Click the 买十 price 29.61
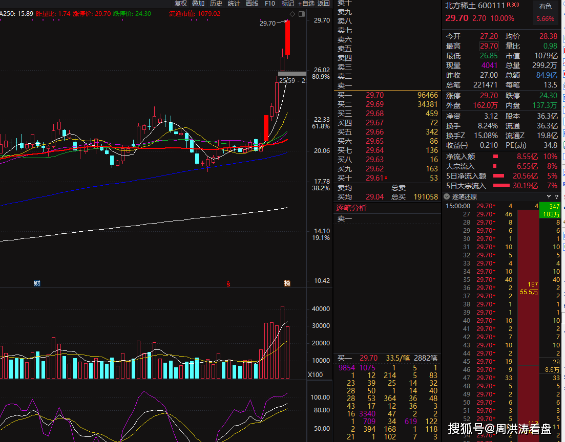Viewport: 565px width, 442px height. pos(375,178)
